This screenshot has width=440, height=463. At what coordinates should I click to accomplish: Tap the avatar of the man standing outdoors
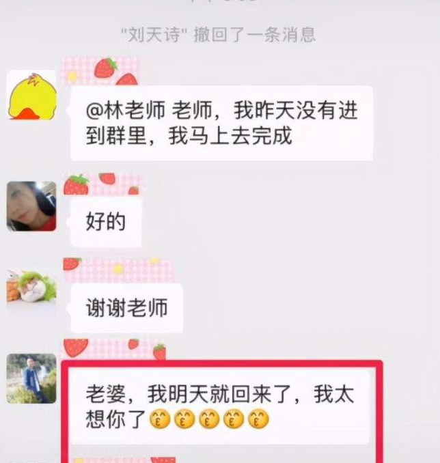(31, 378)
